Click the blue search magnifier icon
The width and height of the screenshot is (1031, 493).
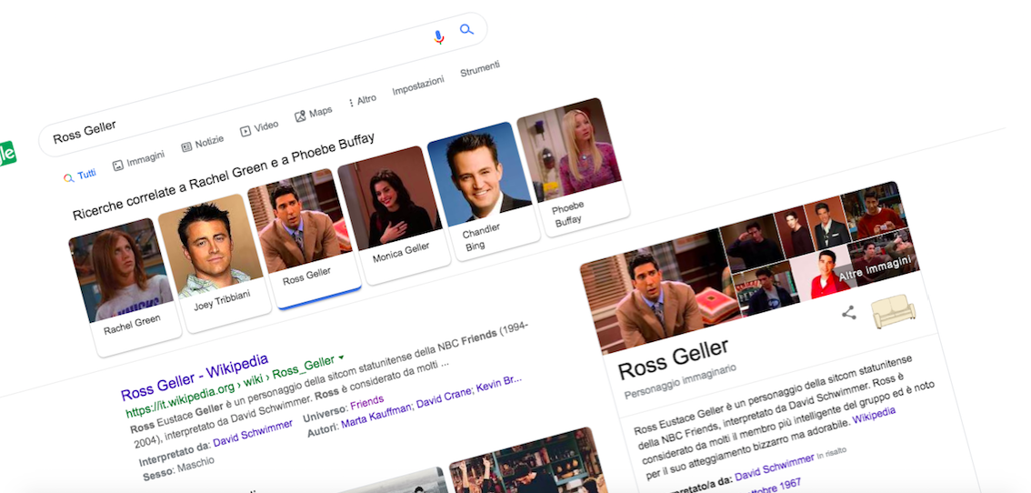pyautogui.click(x=466, y=29)
